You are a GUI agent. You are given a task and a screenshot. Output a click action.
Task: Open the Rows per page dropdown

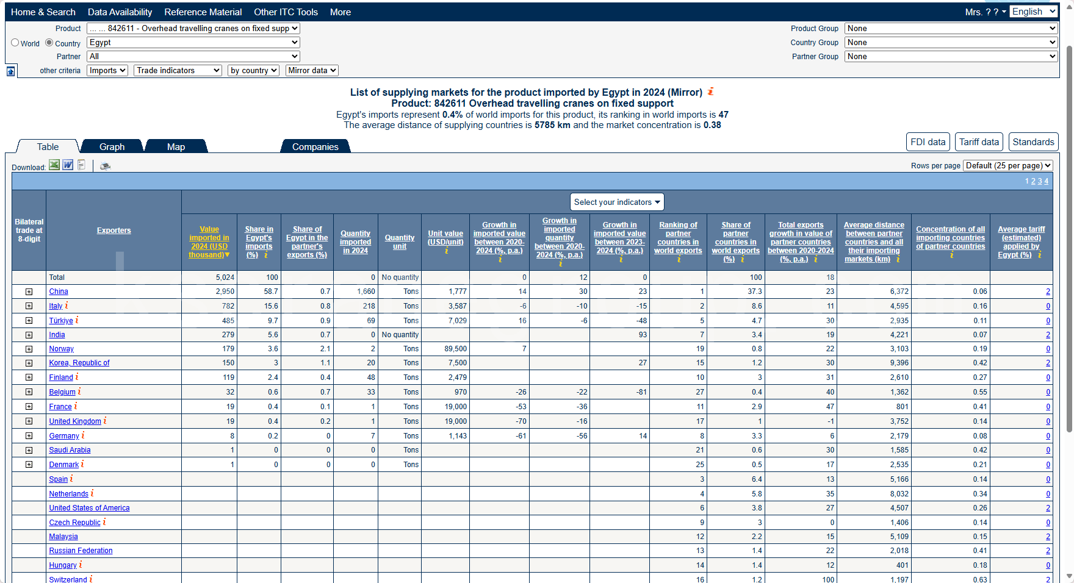[x=1008, y=166]
